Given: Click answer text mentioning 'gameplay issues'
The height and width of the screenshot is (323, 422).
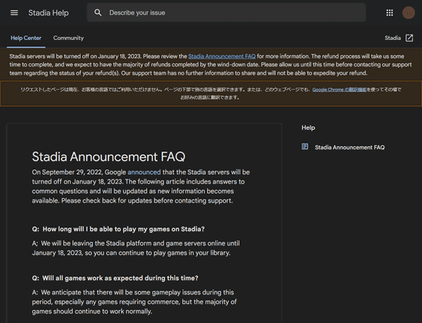Looking at the screenshot, I should click(134, 302).
